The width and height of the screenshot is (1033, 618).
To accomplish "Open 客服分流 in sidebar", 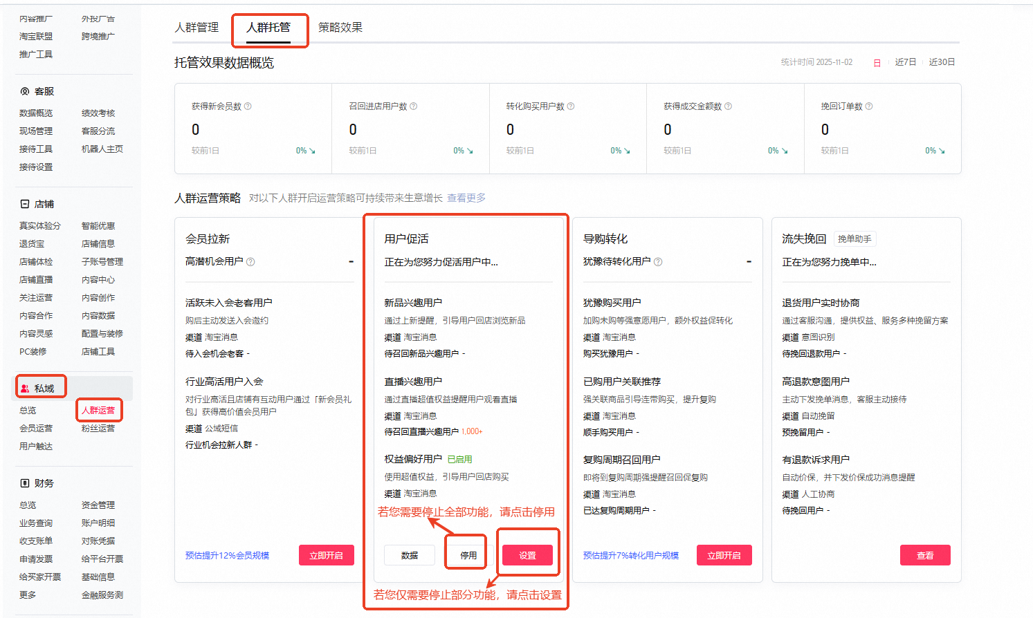I will pyautogui.click(x=98, y=131).
